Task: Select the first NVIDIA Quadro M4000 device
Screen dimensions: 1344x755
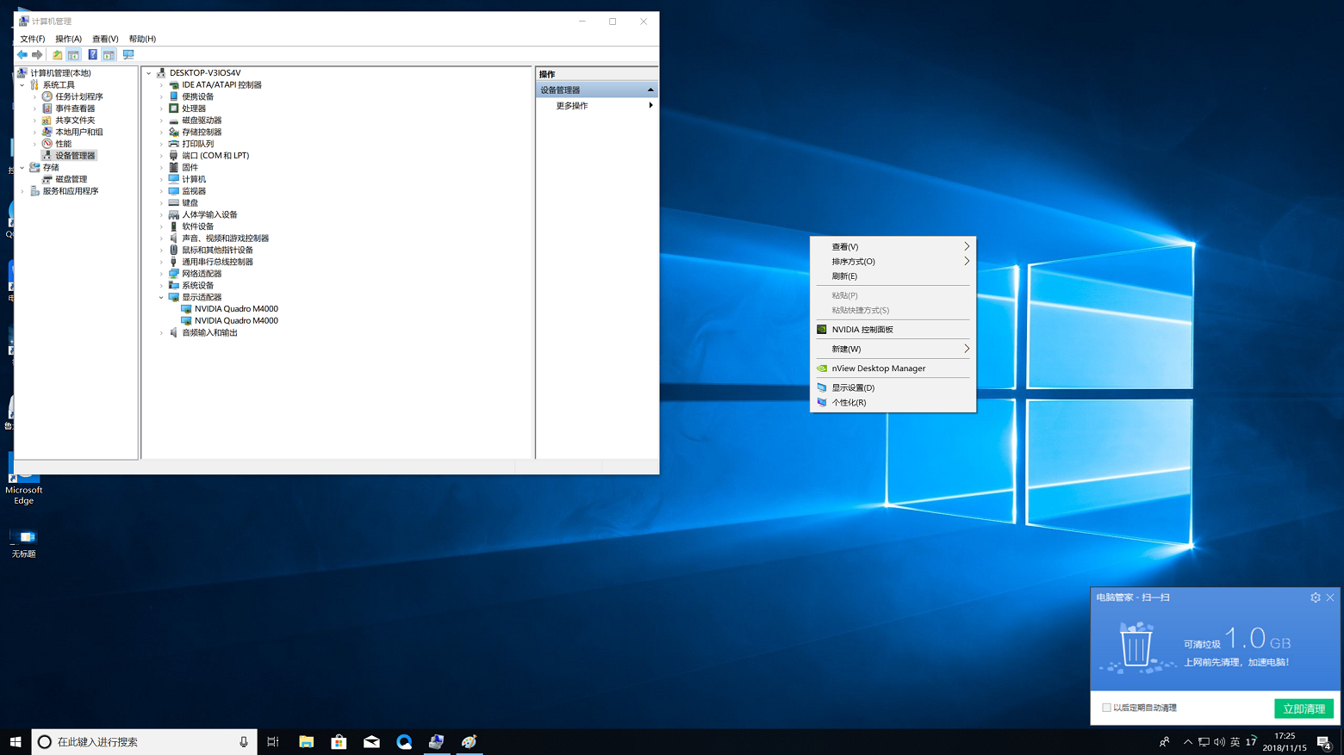Action: pyautogui.click(x=236, y=309)
